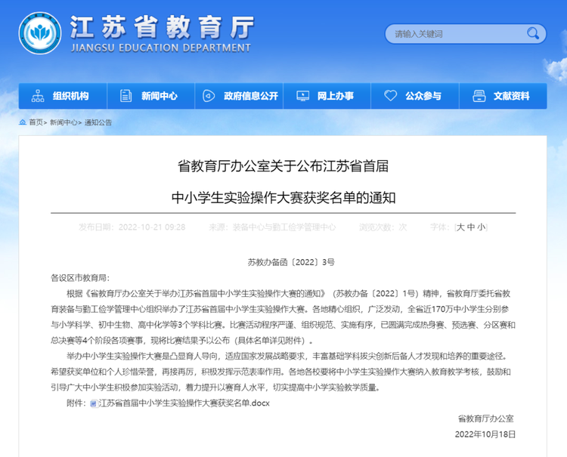Click the printer-style icon beside 文献资料
The width and height of the screenshot is (567, 457).
coord(479,96)
